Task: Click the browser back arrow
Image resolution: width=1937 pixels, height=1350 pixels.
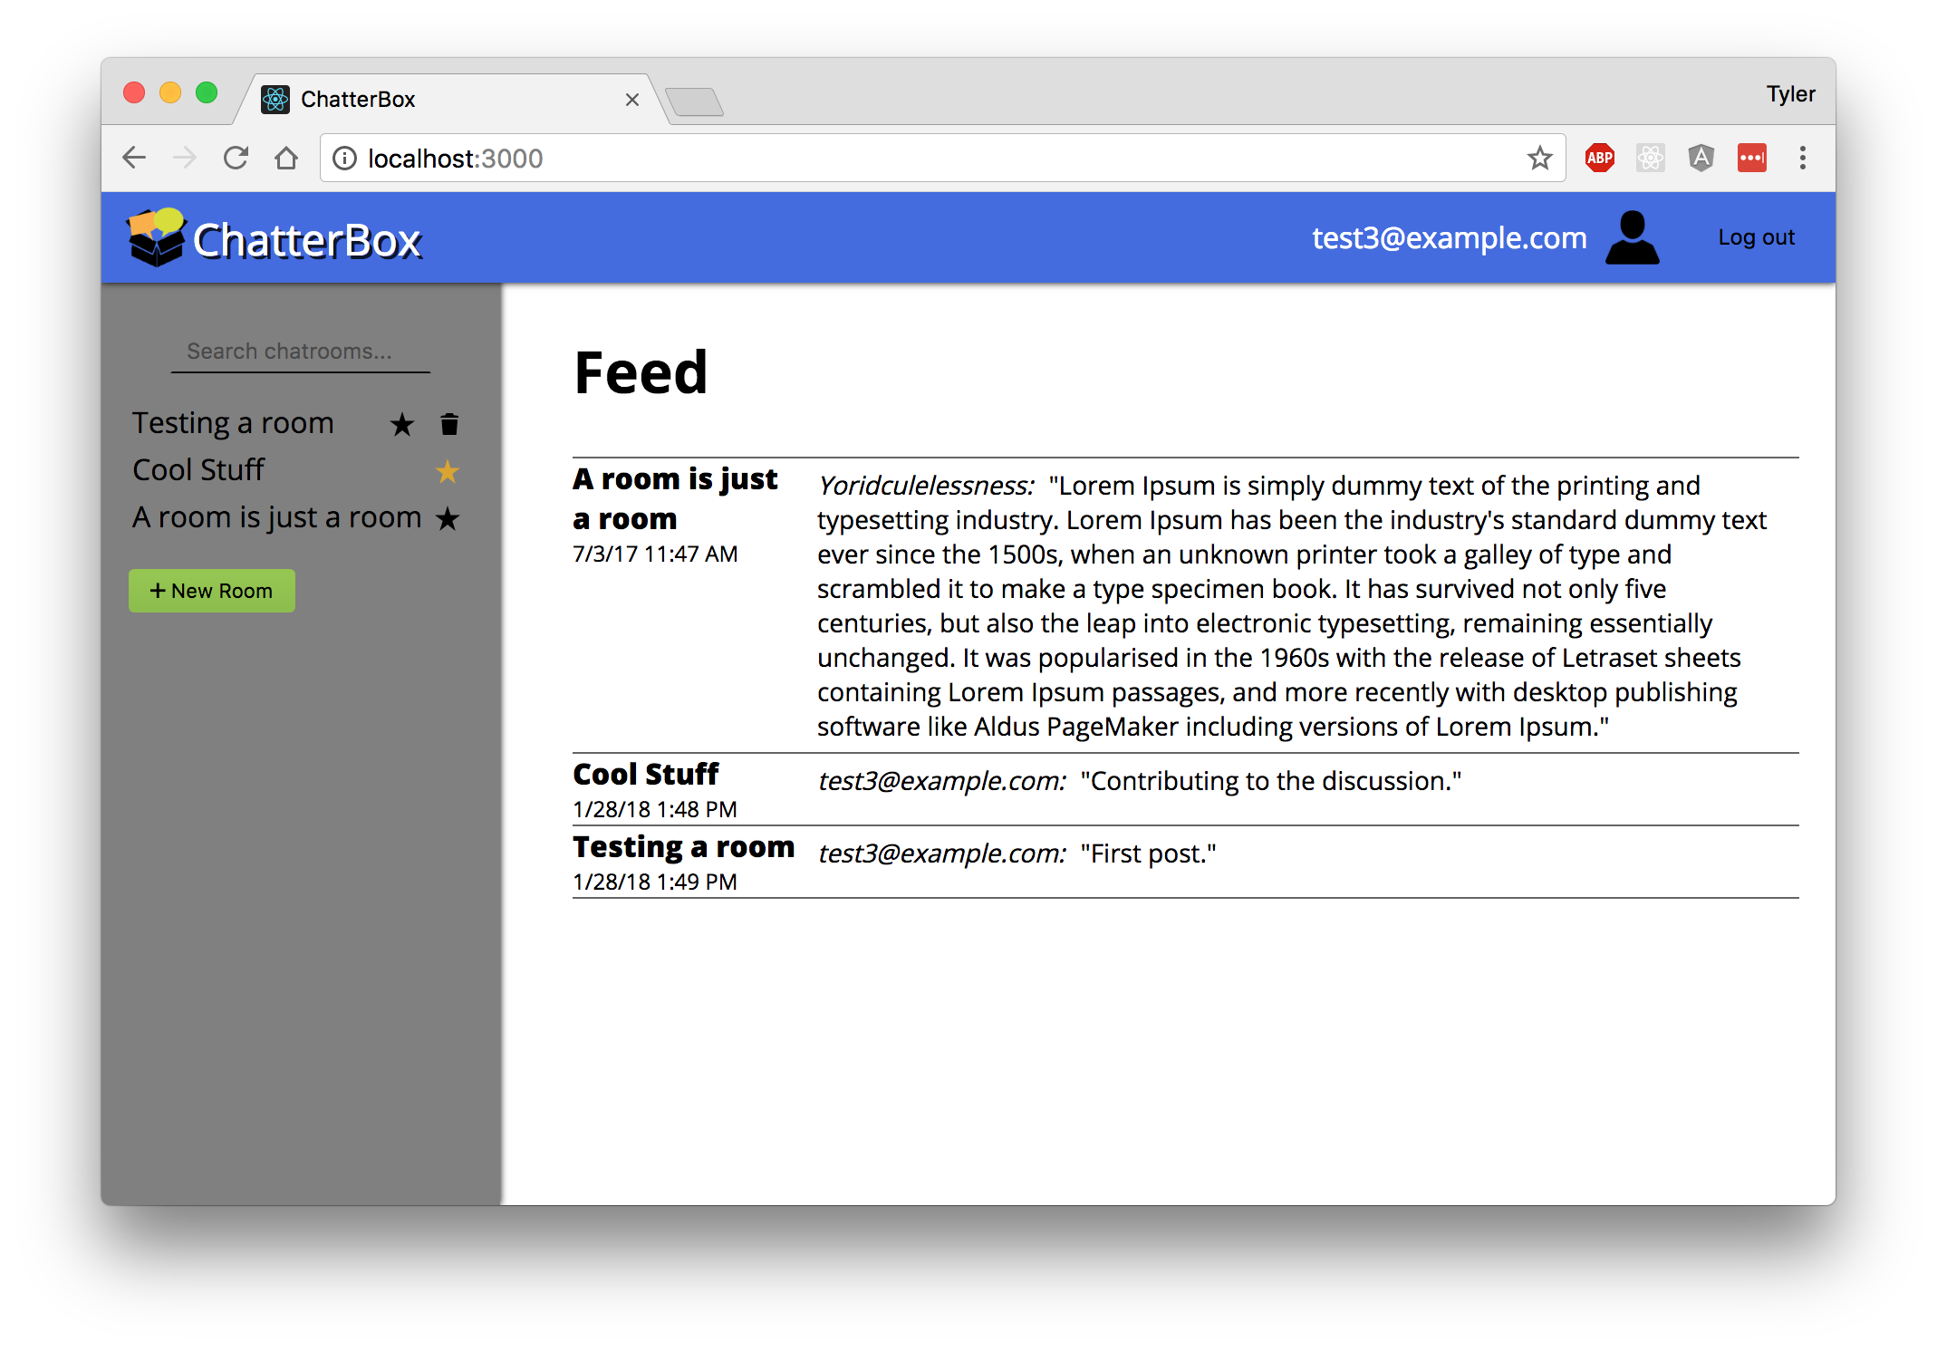Action: tap(133, 157)
